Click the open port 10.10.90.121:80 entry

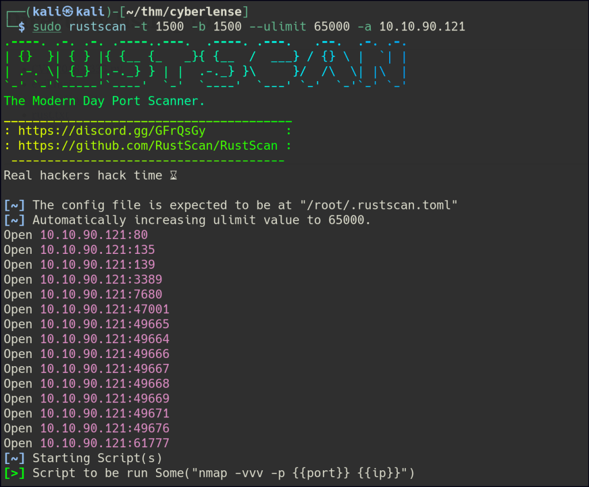coord(94,235)
